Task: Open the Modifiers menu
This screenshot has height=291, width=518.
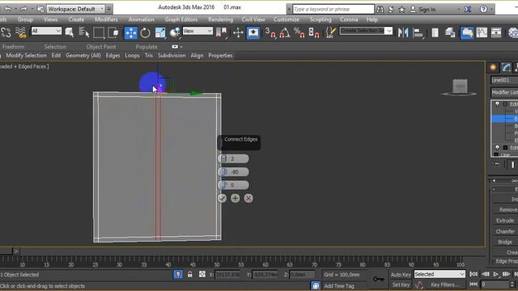Action: [x=106, y=19]
